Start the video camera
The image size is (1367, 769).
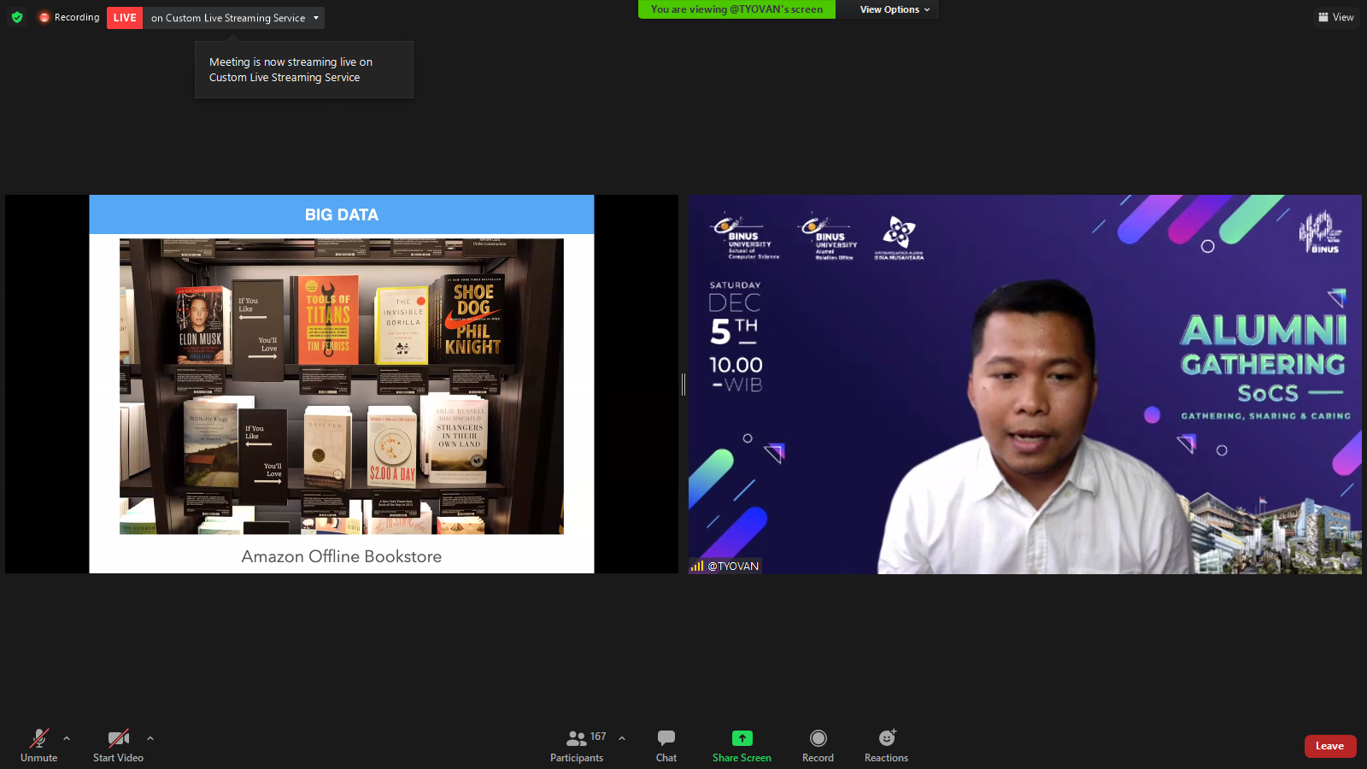[x=118, y=745]
